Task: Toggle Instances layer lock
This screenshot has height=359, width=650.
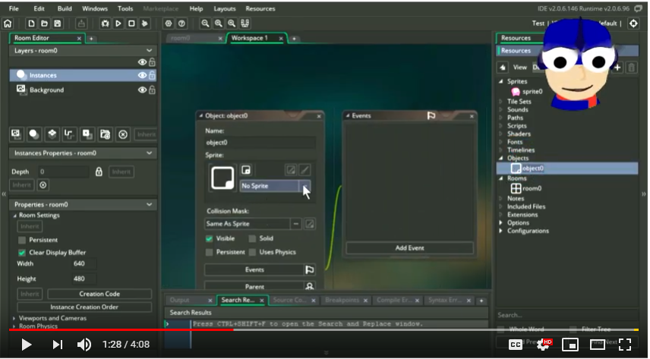Action: pyautogui.click(x=152, y=75)
